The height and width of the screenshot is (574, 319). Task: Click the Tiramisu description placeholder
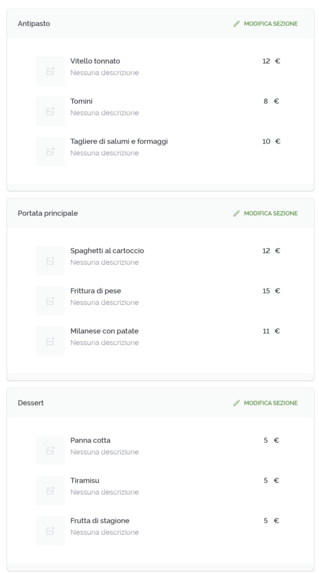tap(105, 492)
